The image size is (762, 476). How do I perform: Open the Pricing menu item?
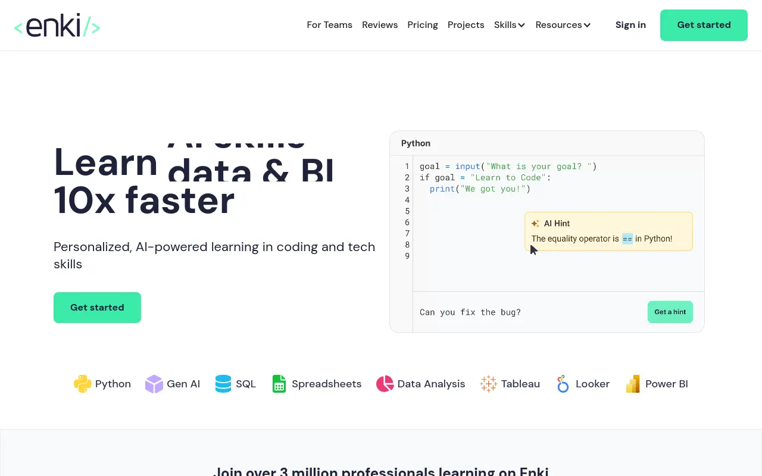pyautogui.click(x=423, y=25)
